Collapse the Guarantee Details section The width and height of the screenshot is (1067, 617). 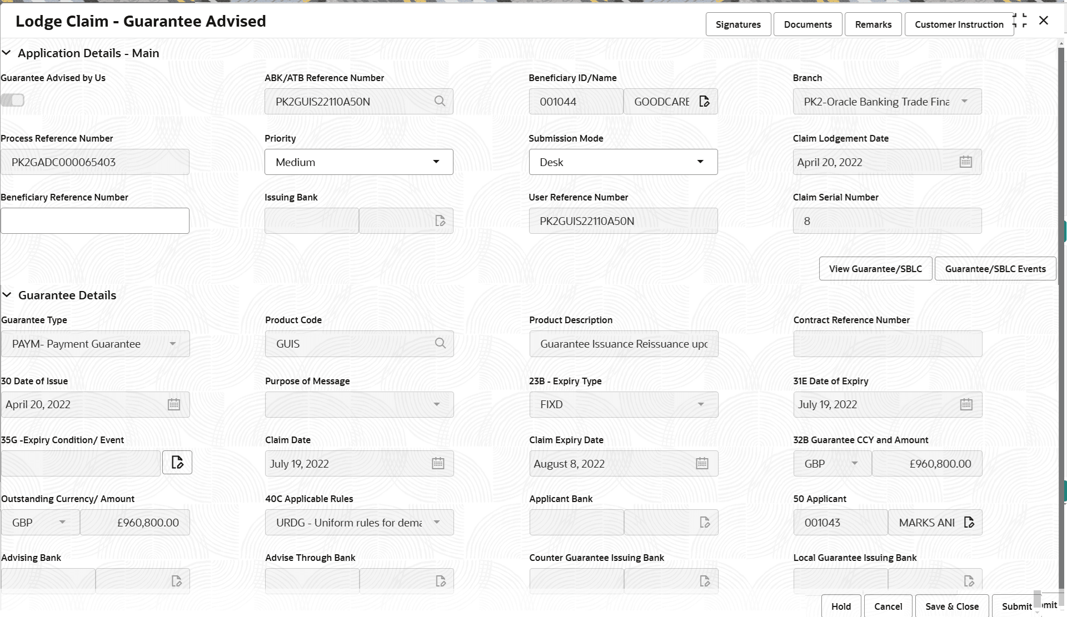coord(7,295)
